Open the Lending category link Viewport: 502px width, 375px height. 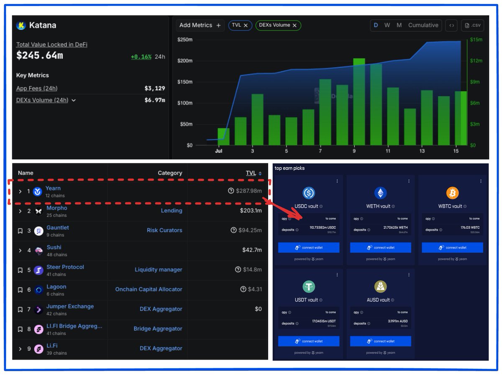[x=172, y=211]
